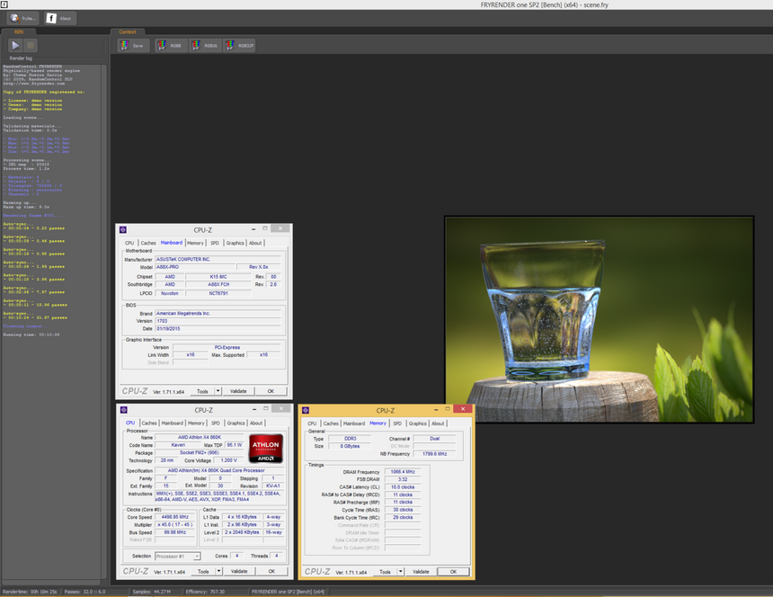Click the rendered glass image preview
This screenshot has width=773, height=597.
(598, 318)
